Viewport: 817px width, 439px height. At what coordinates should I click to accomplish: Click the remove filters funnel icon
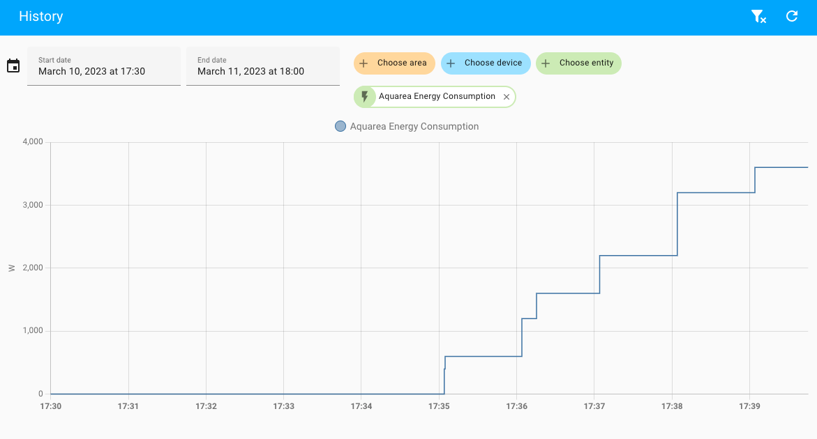coord(758,17)
